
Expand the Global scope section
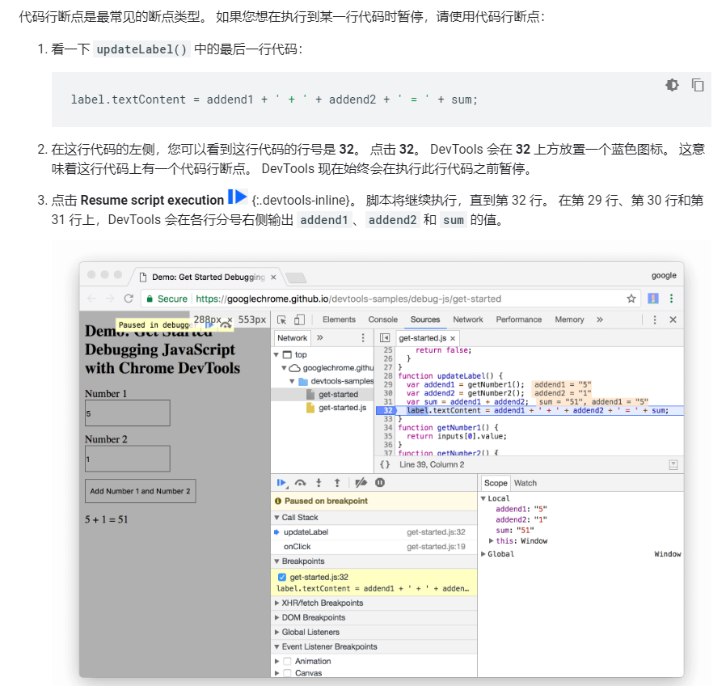pyautogui.click(x=483, y=554)
